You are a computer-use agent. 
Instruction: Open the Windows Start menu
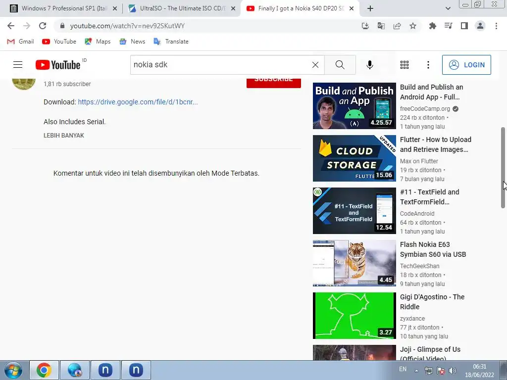(x=13, y=370)
